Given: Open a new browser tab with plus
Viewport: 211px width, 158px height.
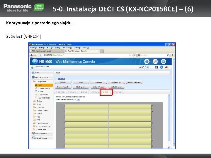Looking at the screenshot, I should 102,51.
